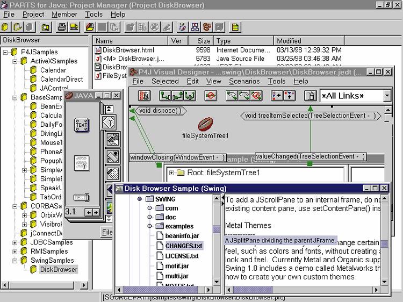Select the text document part in JAVA palette

[82, 163]
